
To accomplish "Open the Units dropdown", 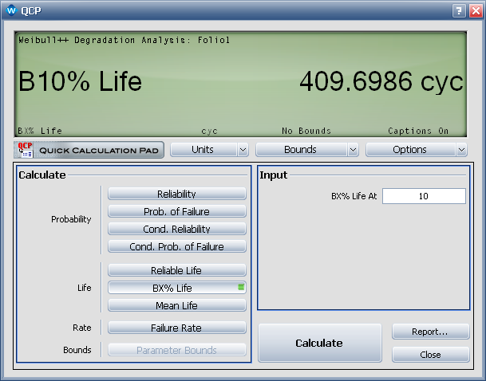I will point(209,150).
